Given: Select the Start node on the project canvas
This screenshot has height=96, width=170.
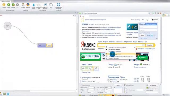Looking at the screenshot, I should 7,26.
